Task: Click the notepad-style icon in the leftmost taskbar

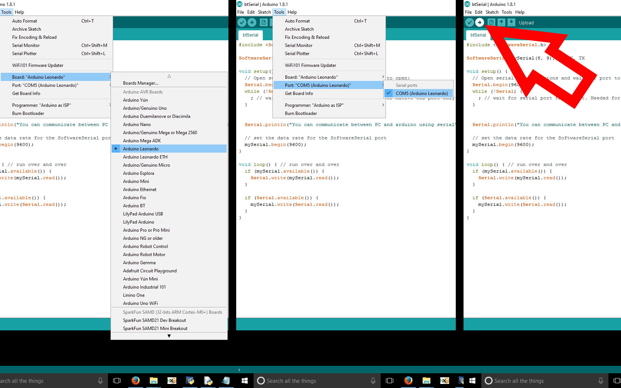Action: (x=226, y=381)
